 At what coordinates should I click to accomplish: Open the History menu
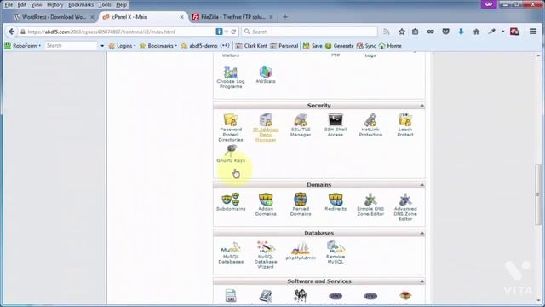[x=54, y=5]
